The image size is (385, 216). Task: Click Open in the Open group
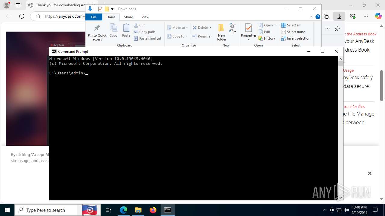[x=266, y=25]
